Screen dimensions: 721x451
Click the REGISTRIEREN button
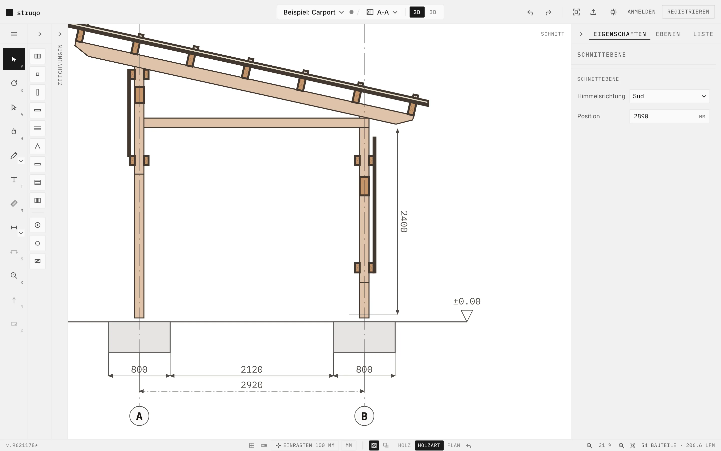pos(688,12)
